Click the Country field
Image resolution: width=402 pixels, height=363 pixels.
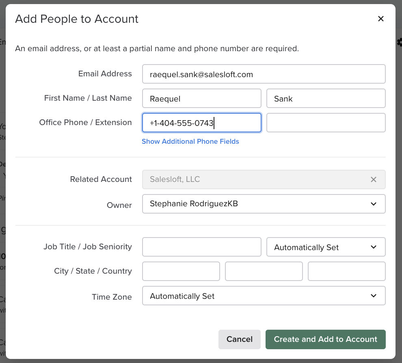[x=346, y=271]
